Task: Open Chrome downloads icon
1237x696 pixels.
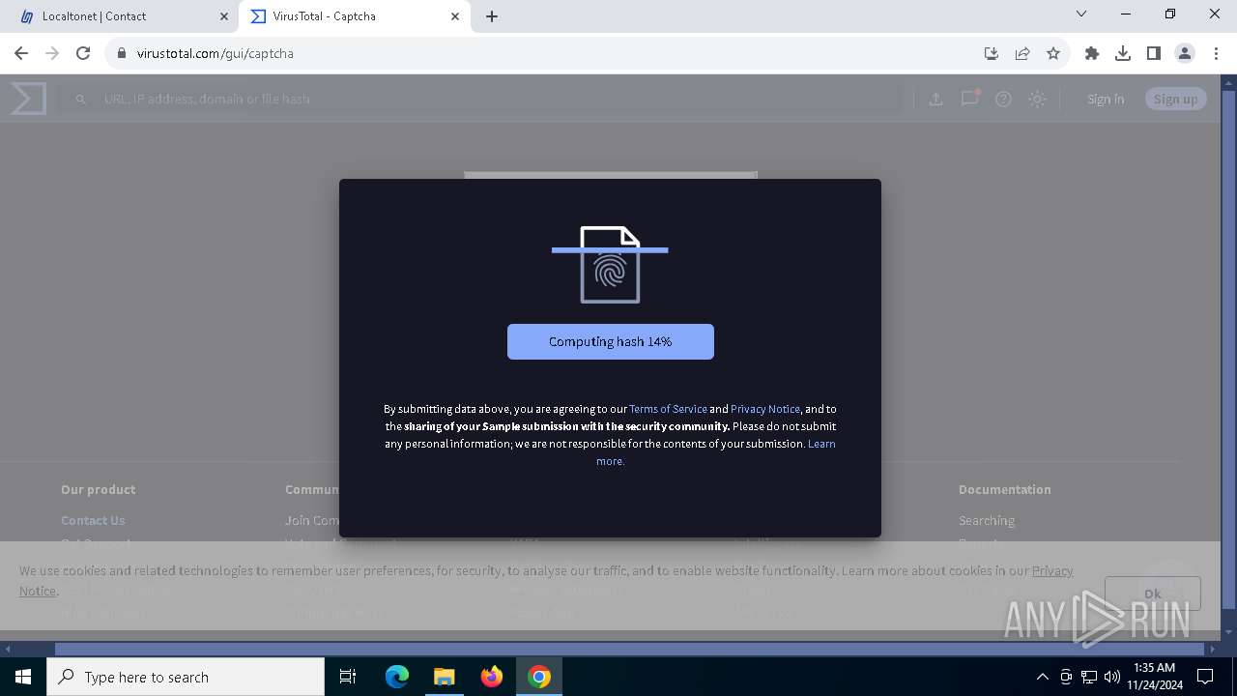Action: 1123,53
